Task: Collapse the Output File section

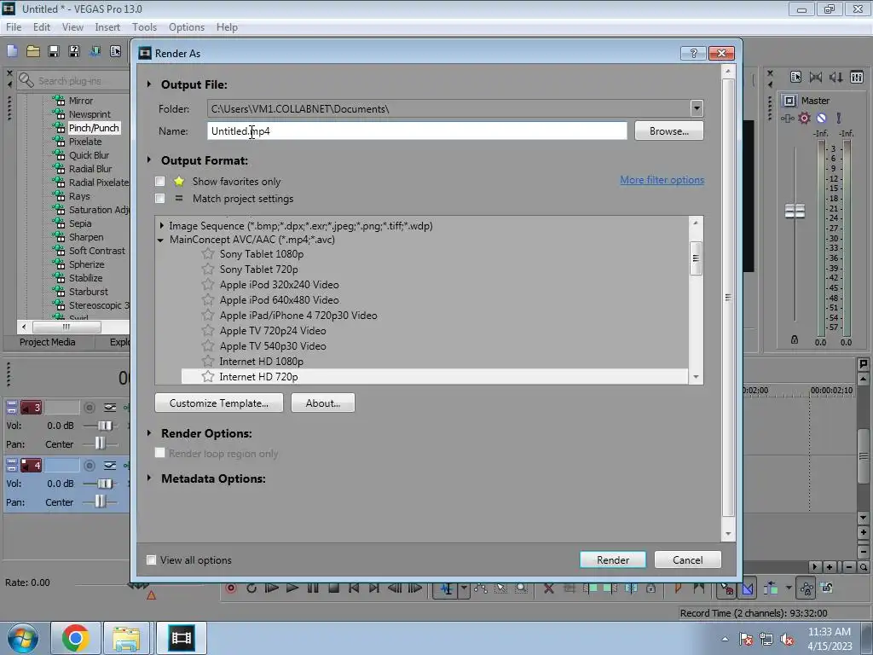Action: click(x=149, y=84)
